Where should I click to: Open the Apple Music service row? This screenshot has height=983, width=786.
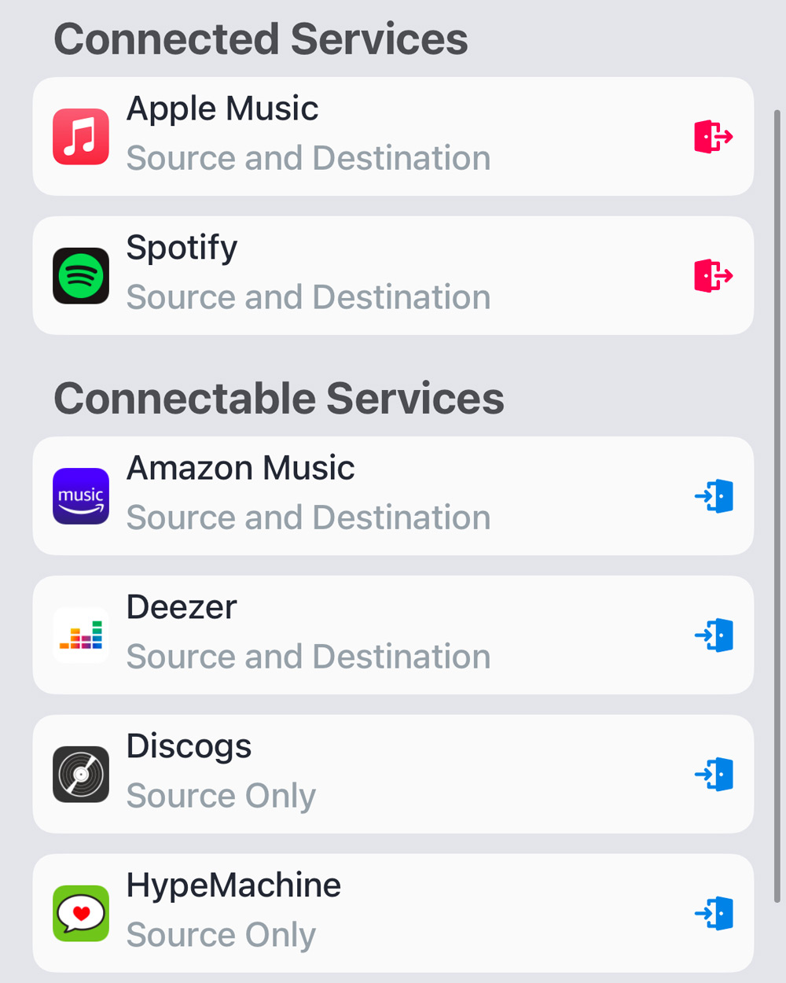(393, 137)
